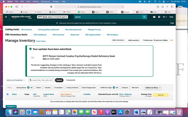Open IMTT Book store marketplace switcher
The width and height of the screenshot is (188, 117).
click(53, 17)
